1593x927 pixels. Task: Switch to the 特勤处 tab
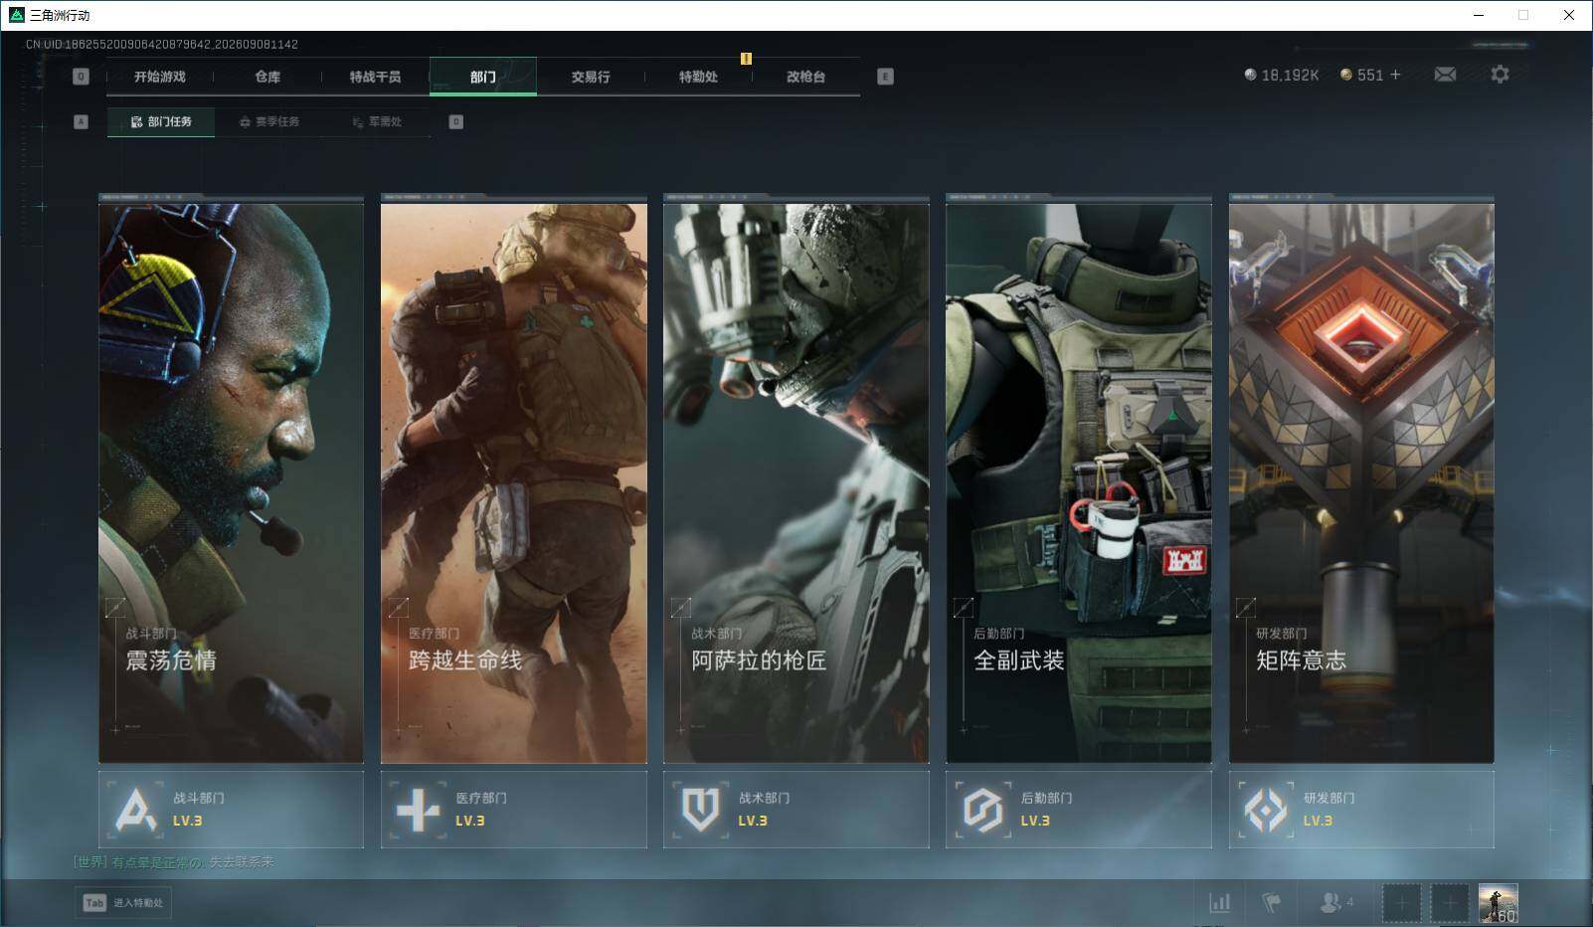click(698, 77)
